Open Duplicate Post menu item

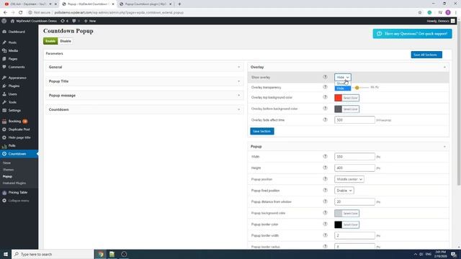point(19,129)
